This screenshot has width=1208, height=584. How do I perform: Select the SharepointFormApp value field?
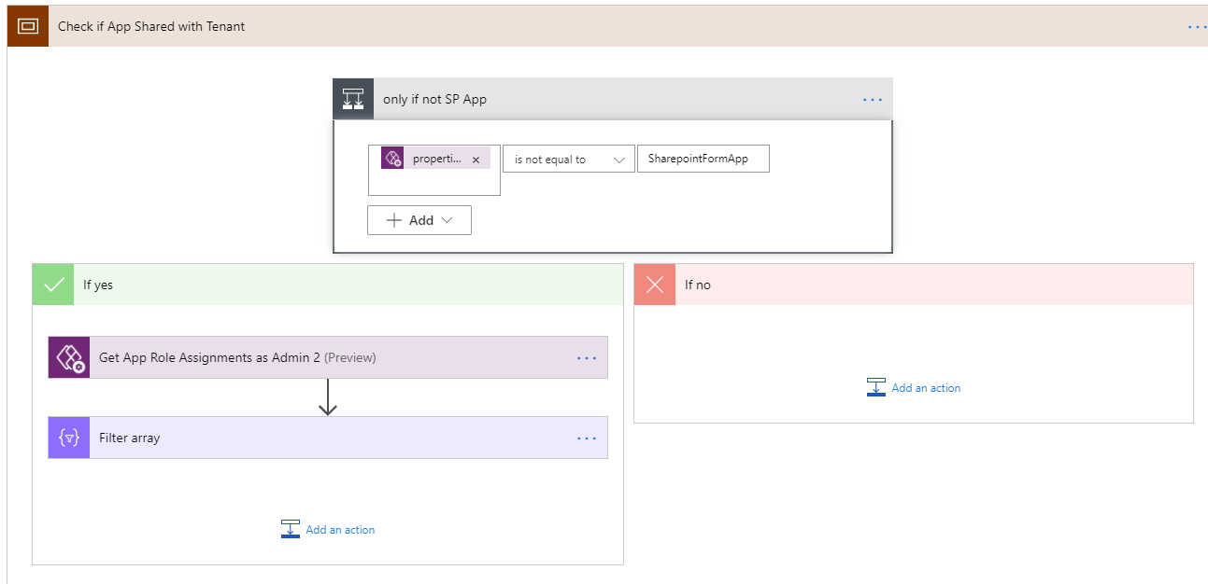tap(703, 158)
